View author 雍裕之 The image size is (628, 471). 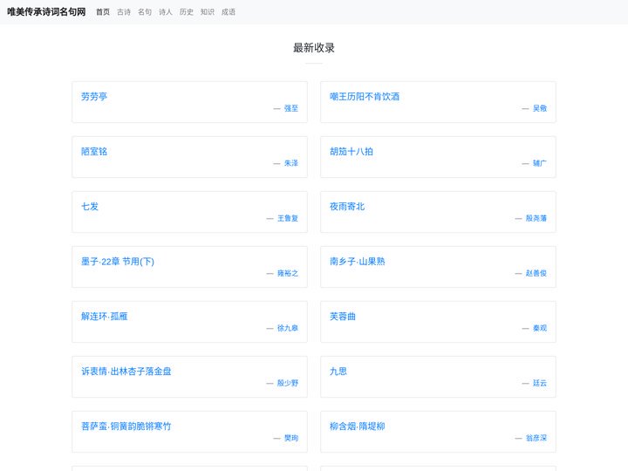pos(288,273)
